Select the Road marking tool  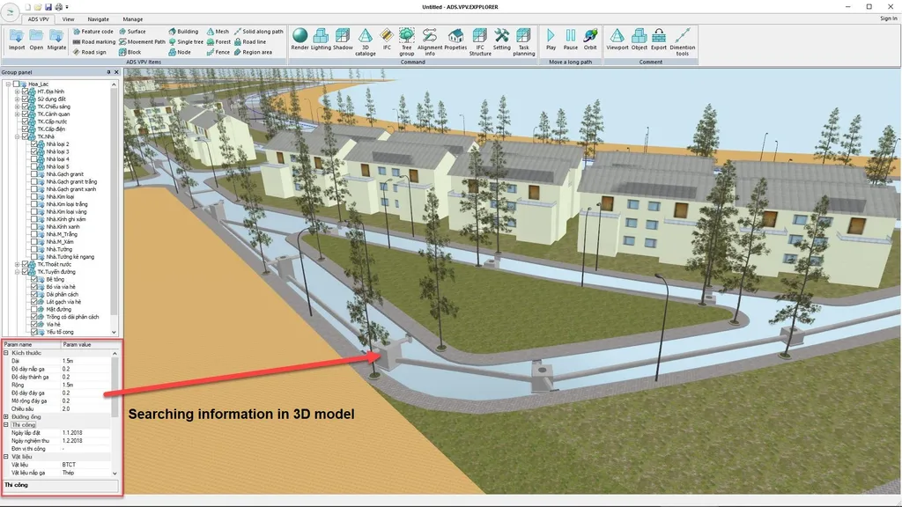point(94,42)
